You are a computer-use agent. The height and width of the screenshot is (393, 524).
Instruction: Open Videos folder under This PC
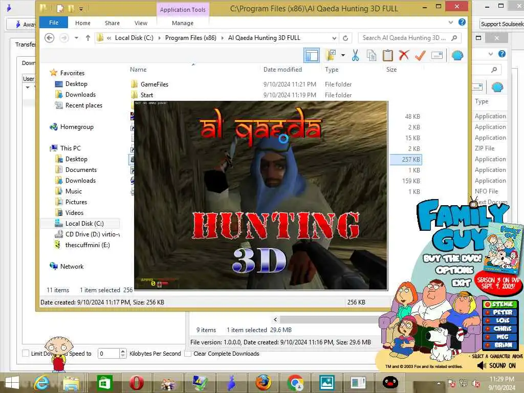pyautogui.click(x=75, y=212)
